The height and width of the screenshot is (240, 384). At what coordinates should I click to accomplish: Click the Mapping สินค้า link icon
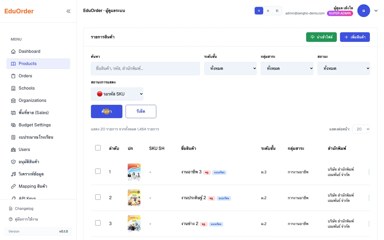click(13, 186)
